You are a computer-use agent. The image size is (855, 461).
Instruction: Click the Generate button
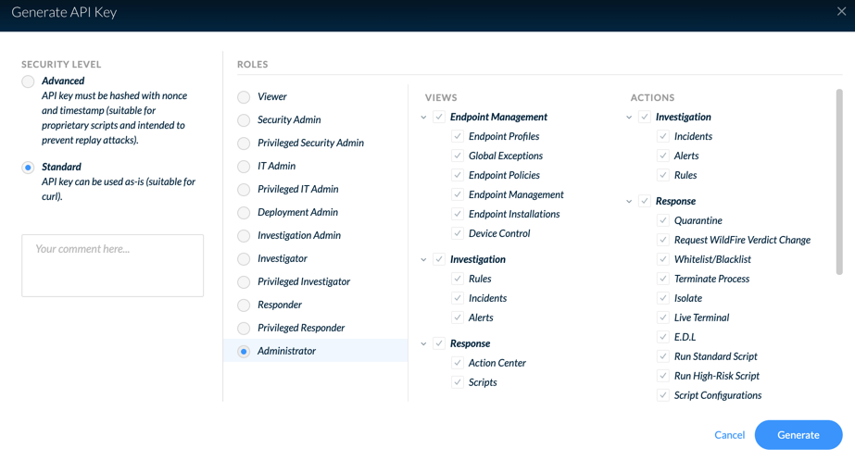click(798, 435)
